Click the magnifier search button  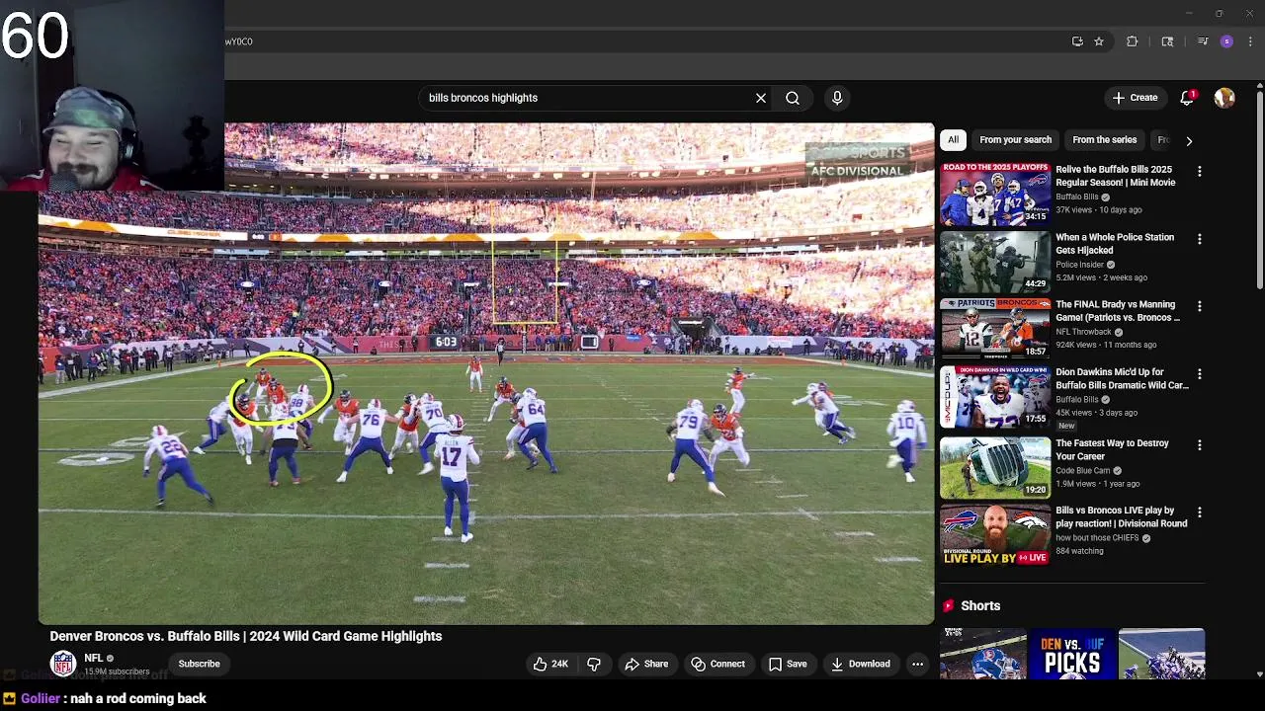[793, 98]
